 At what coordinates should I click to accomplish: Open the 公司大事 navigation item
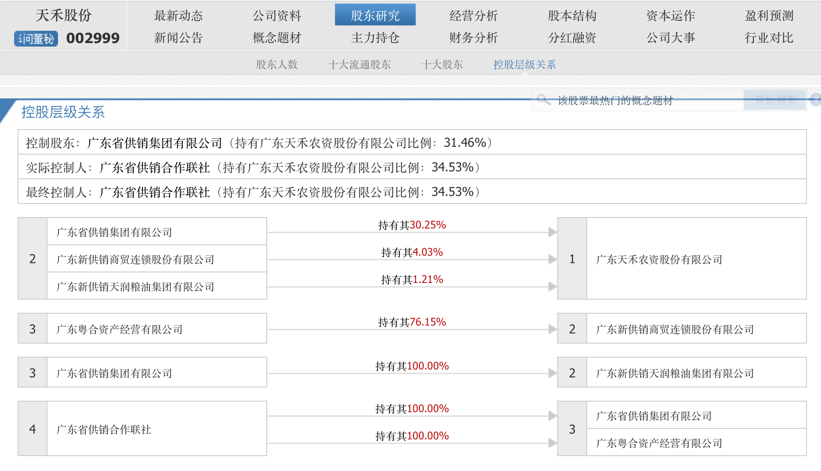click(x=671, y=38)
